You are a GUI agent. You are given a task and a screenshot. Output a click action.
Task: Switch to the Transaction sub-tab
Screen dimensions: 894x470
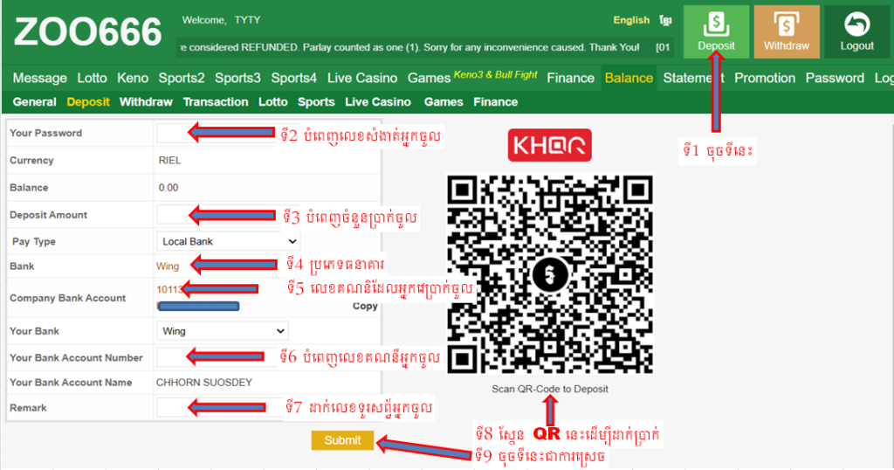216,102
